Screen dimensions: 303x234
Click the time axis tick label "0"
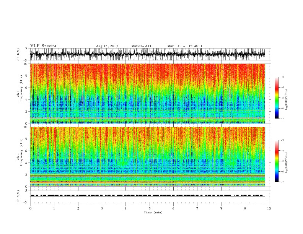(30, 208)
